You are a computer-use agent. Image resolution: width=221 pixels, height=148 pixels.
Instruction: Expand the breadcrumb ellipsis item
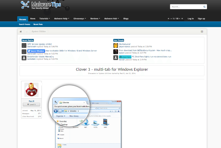(x=27, y=32)
